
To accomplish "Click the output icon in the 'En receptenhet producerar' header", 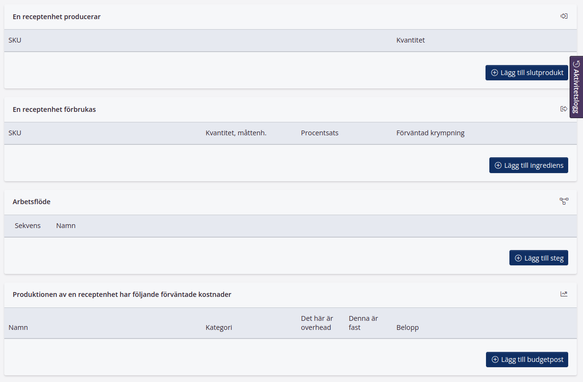I will pos(564,16).
